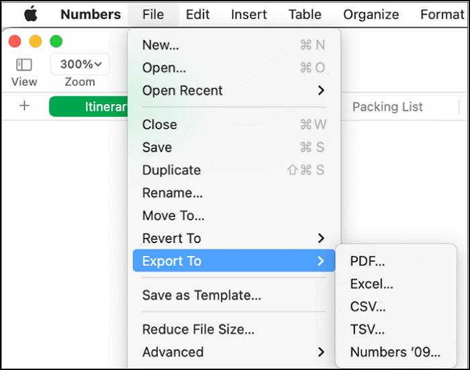Add a new sheet with plus icon
Screen dimensions: 470x370
pyautogui.click(x=25, y=106)
